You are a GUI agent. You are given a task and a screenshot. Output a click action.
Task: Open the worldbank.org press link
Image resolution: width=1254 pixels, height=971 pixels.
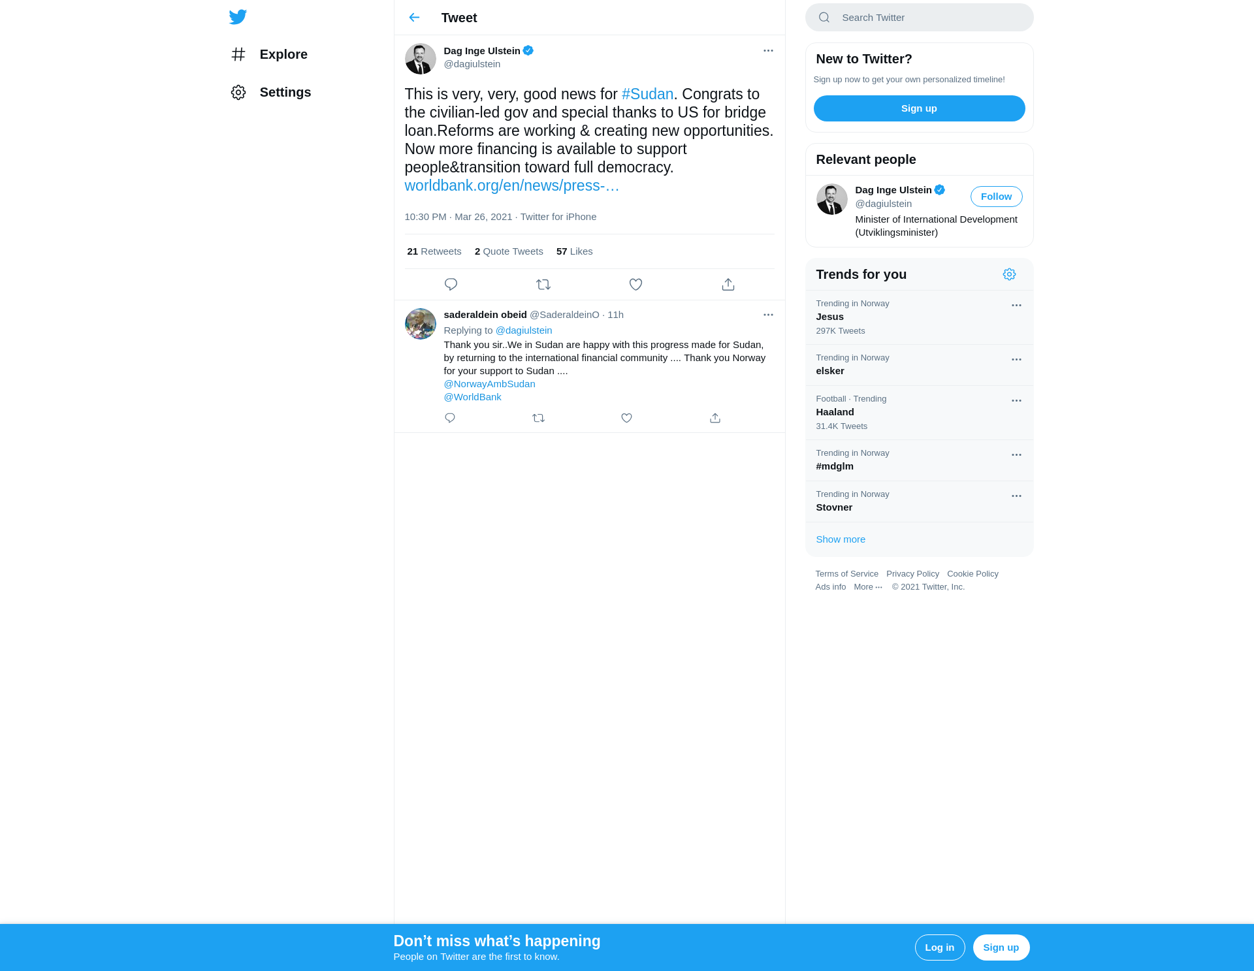pyautogui.click(x=512, y=185)
